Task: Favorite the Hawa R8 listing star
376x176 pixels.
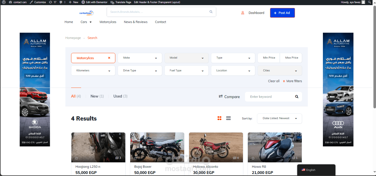Action: (253, 158)
